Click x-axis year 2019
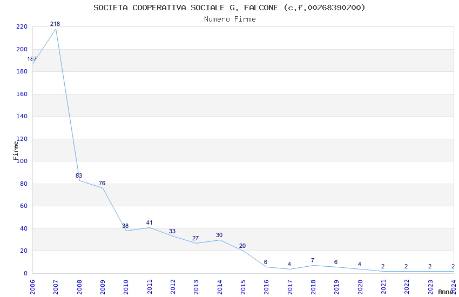Image resolution: width=459 pixels, height=297 pixels. coord(336,287)
